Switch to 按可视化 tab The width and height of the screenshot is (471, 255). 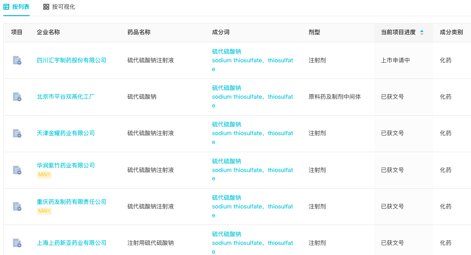click(59, 7)
